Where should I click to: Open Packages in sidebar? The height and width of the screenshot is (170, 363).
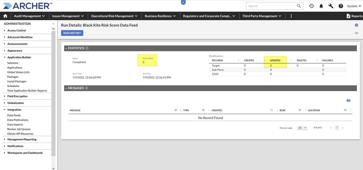(x=13, y=77)
